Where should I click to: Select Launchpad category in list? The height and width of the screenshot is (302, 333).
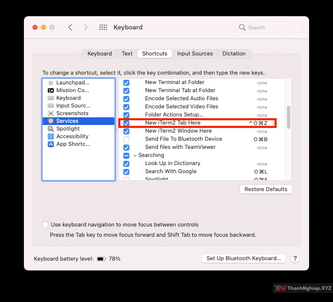pos(79,83)
